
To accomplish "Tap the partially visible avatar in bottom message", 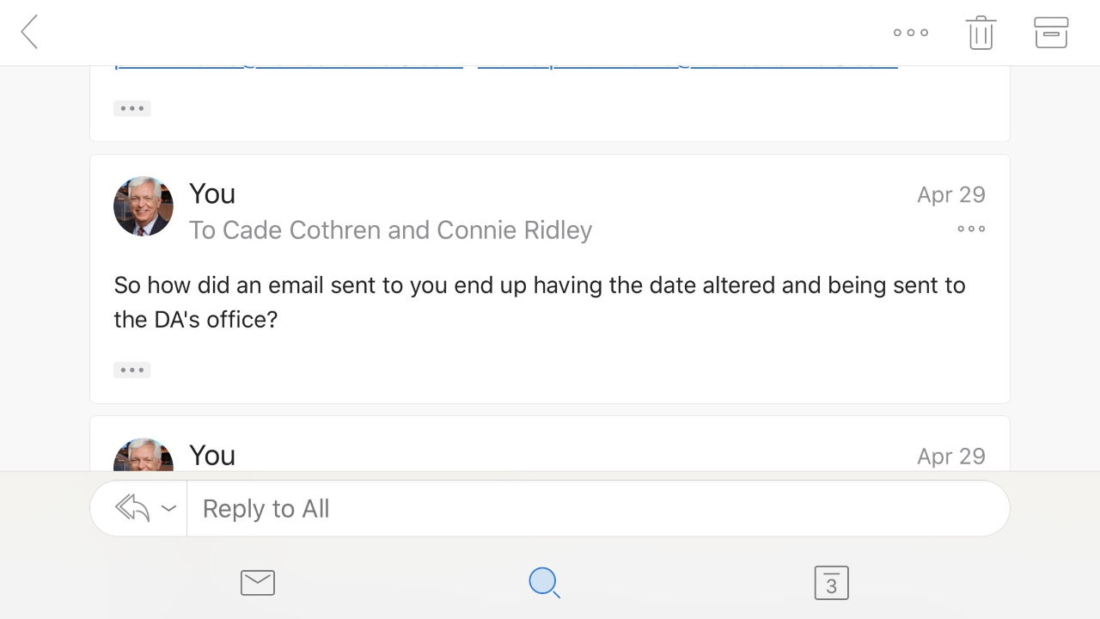I will tap(144, 455).
